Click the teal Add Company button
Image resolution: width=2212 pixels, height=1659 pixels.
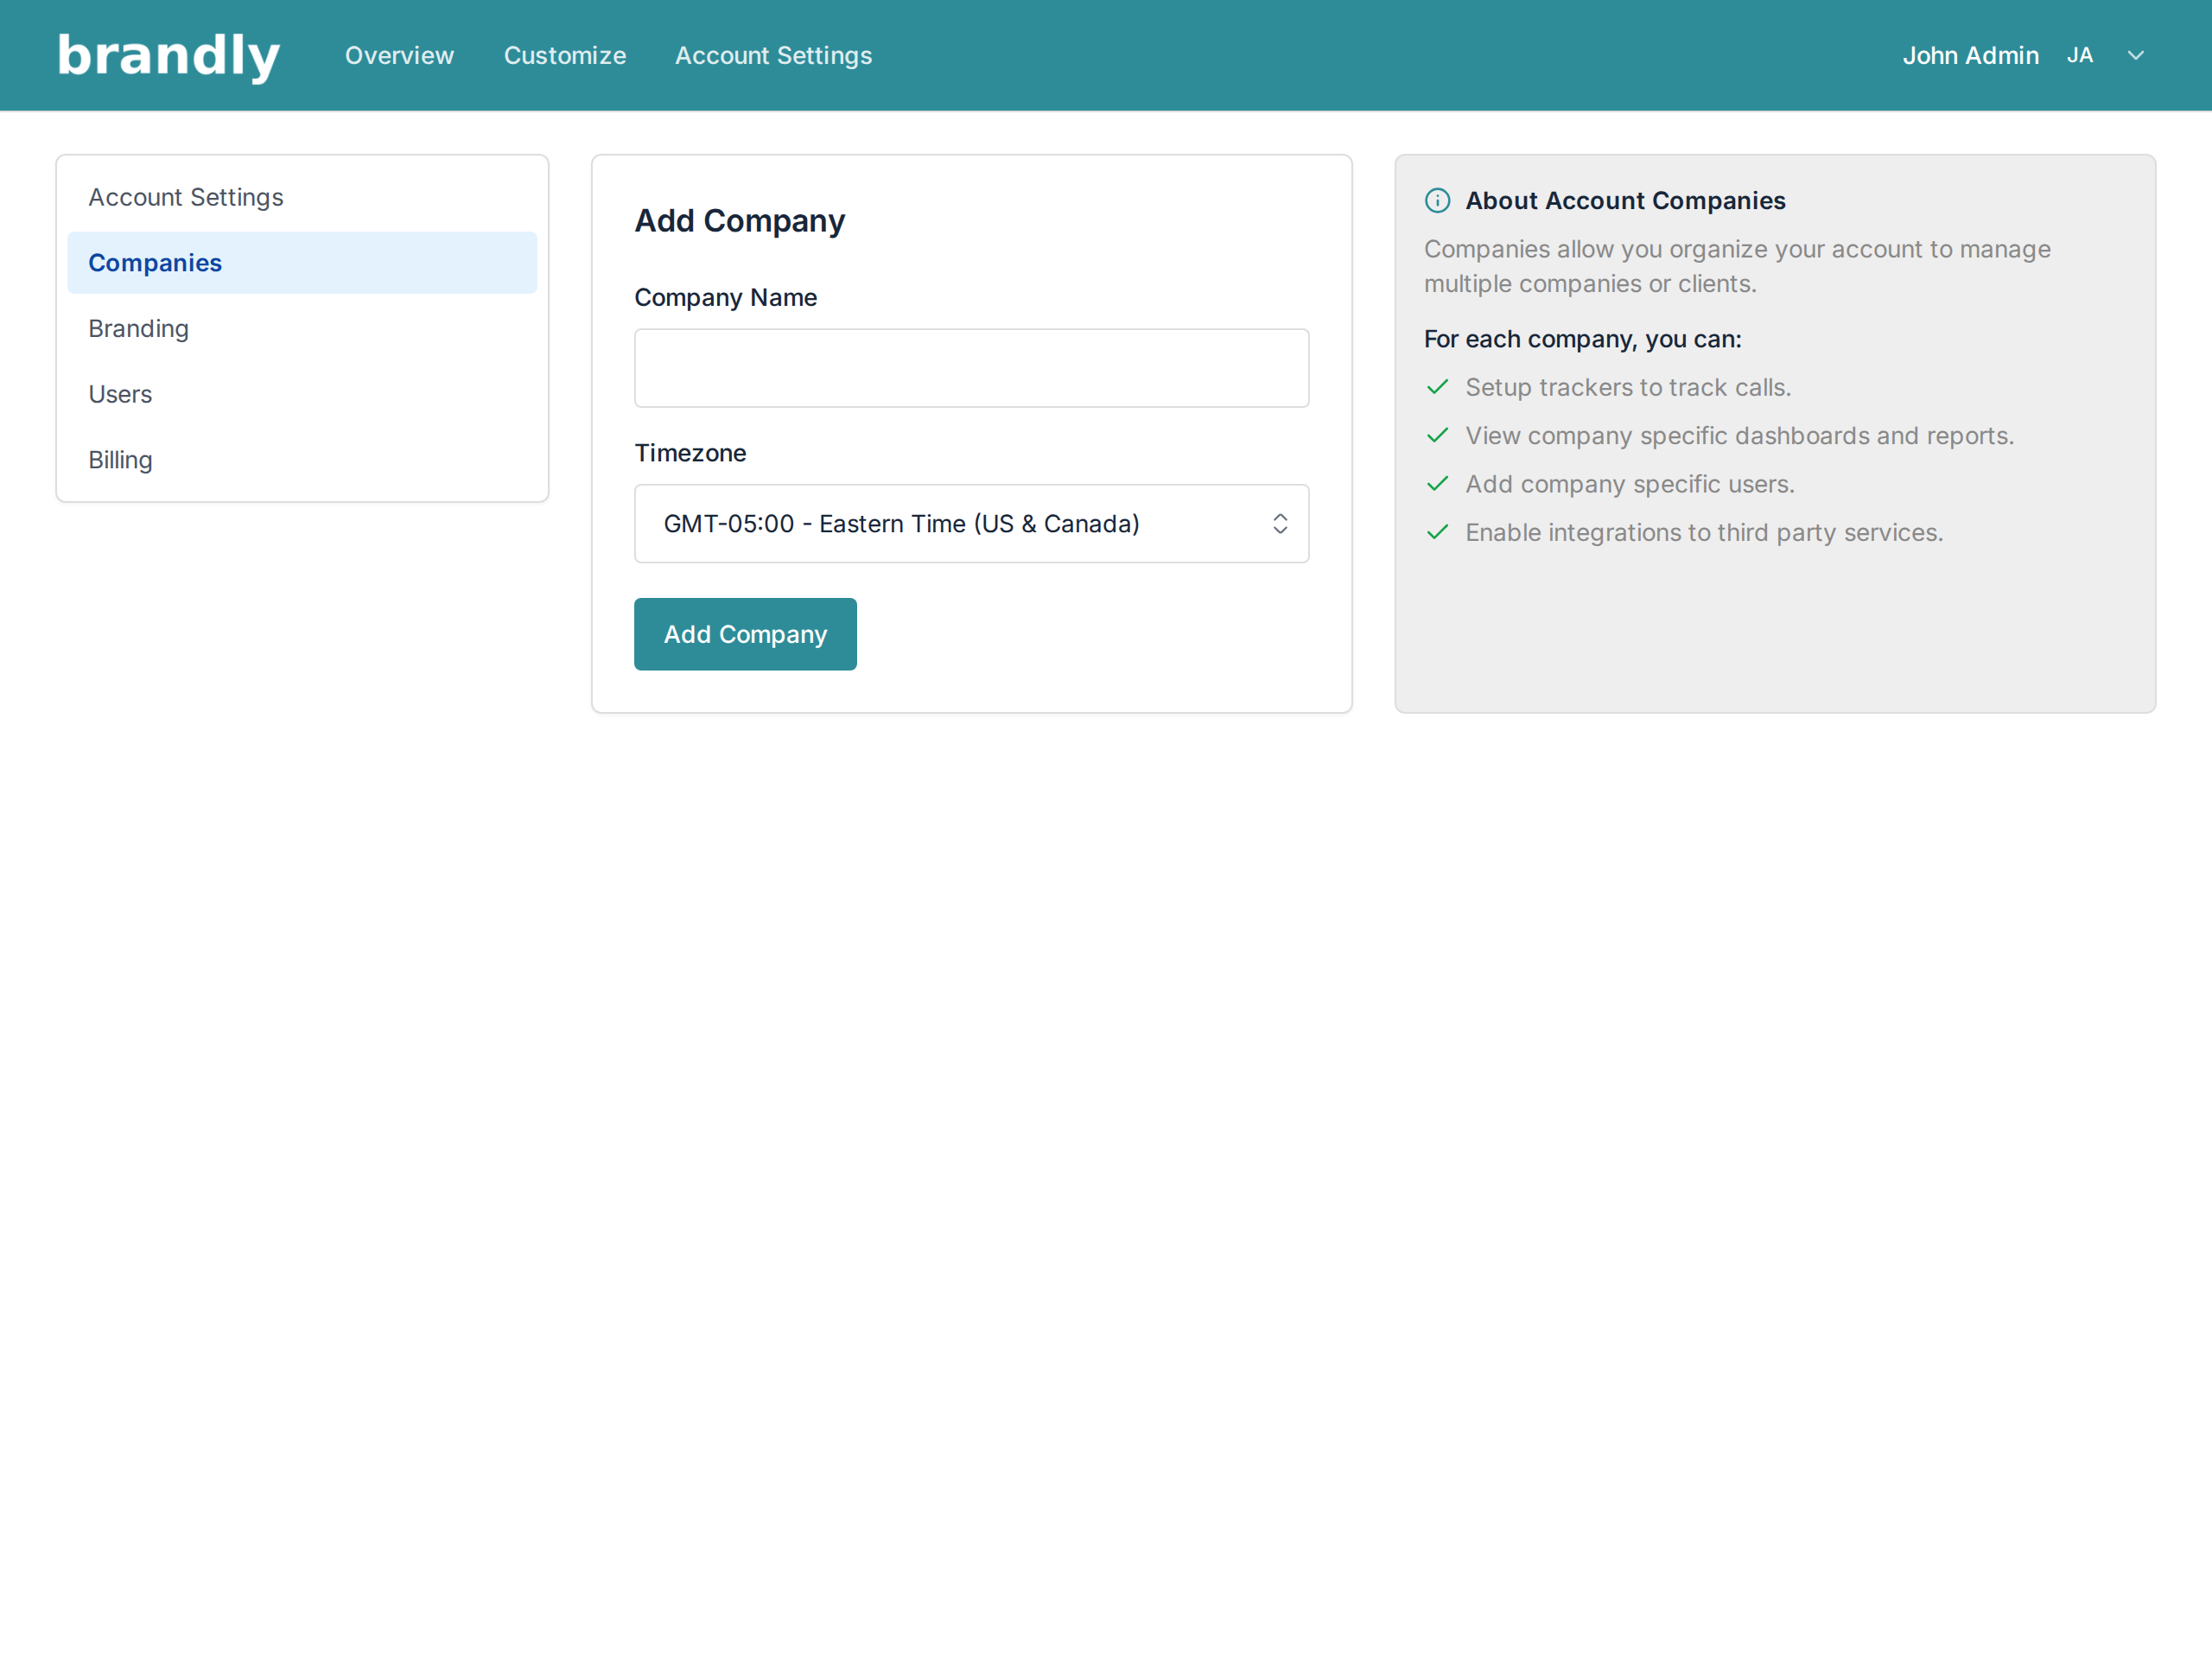coord(745,634)
